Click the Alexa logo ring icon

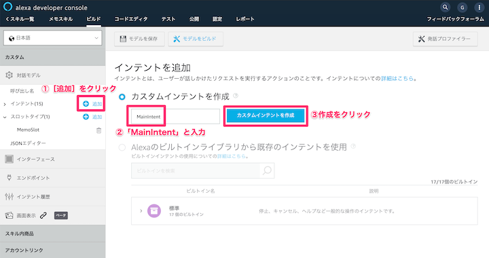point(7,7)
